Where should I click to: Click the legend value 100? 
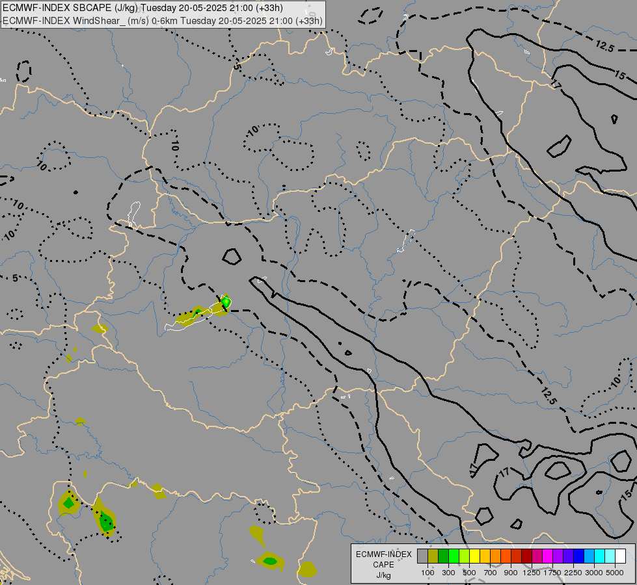427,573
